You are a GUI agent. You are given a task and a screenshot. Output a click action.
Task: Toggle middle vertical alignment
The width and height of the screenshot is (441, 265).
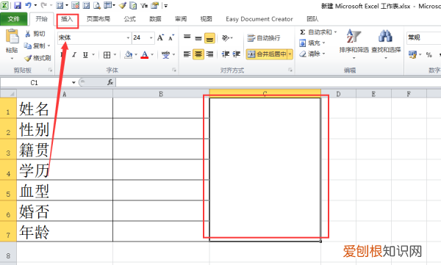[x=198, y=37]
